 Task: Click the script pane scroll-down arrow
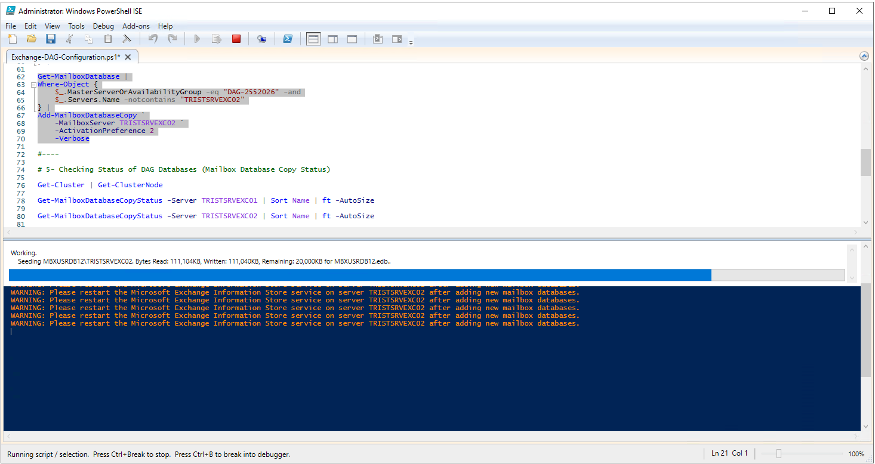865,222
